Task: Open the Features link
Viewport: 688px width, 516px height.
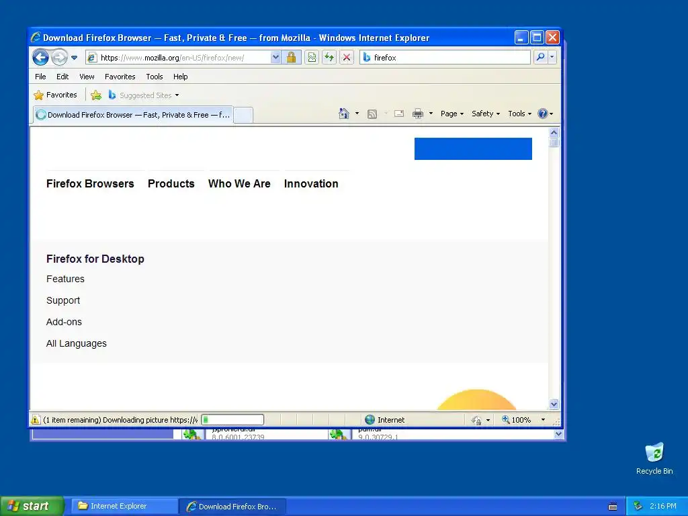Action: [65, 279]
